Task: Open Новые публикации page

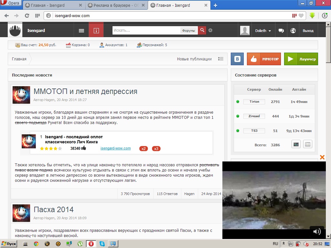Action: click(x=194, y=59)
